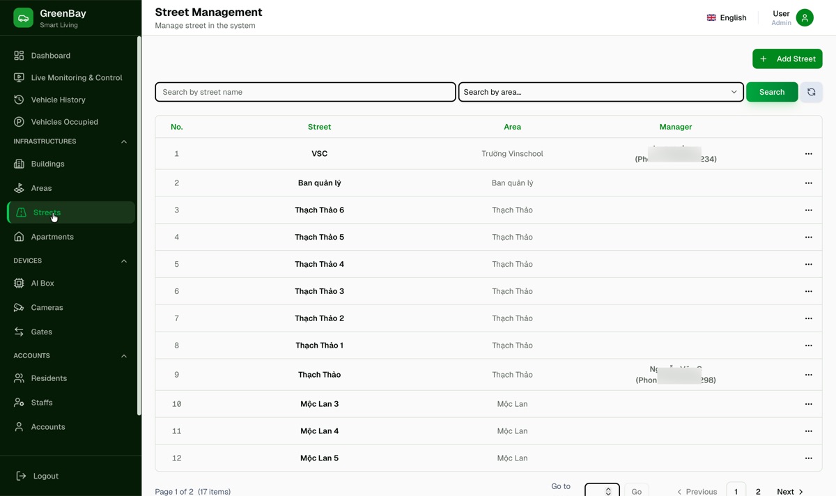Click the Logout icon
Image resolution: width=836 pixels, height=496 pixels.
tap(21, 476)
